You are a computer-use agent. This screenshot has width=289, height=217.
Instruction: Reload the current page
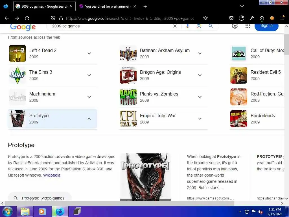(x=27, y=18)
